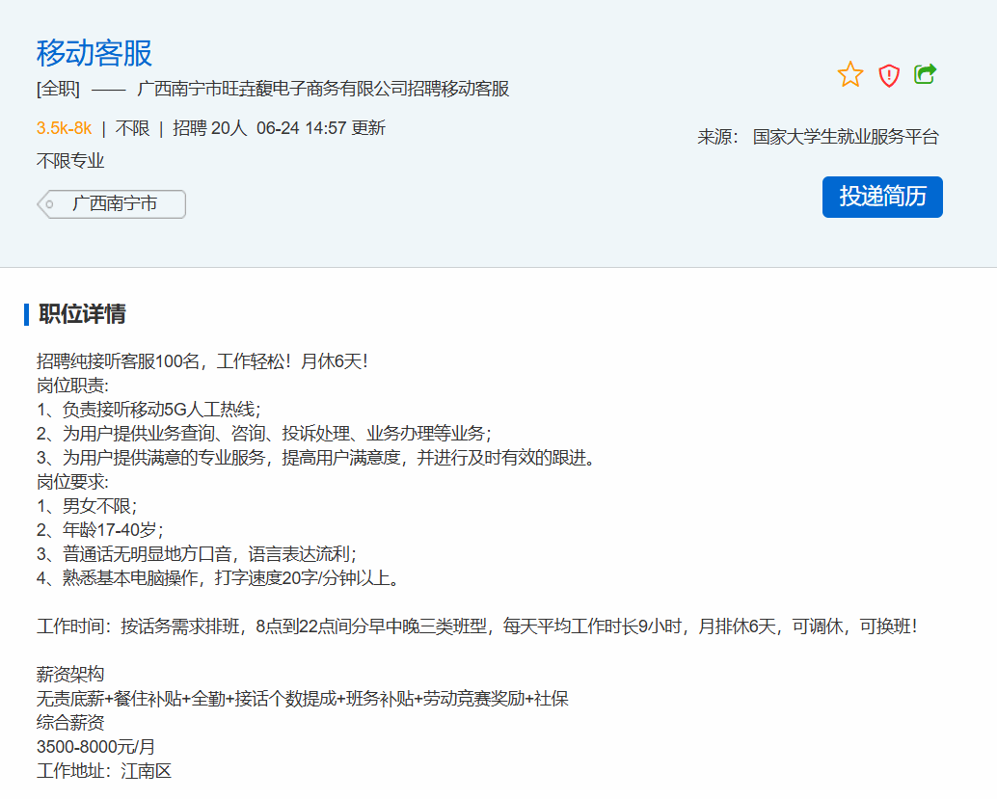Screen dimensions: 997x799
Task: Click the 06-24 14:57 更新 timestamp
Action: click(x=320, y=128)
